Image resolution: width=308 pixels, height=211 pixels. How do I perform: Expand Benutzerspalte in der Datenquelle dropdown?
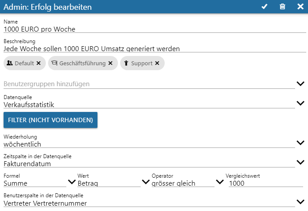300,202
